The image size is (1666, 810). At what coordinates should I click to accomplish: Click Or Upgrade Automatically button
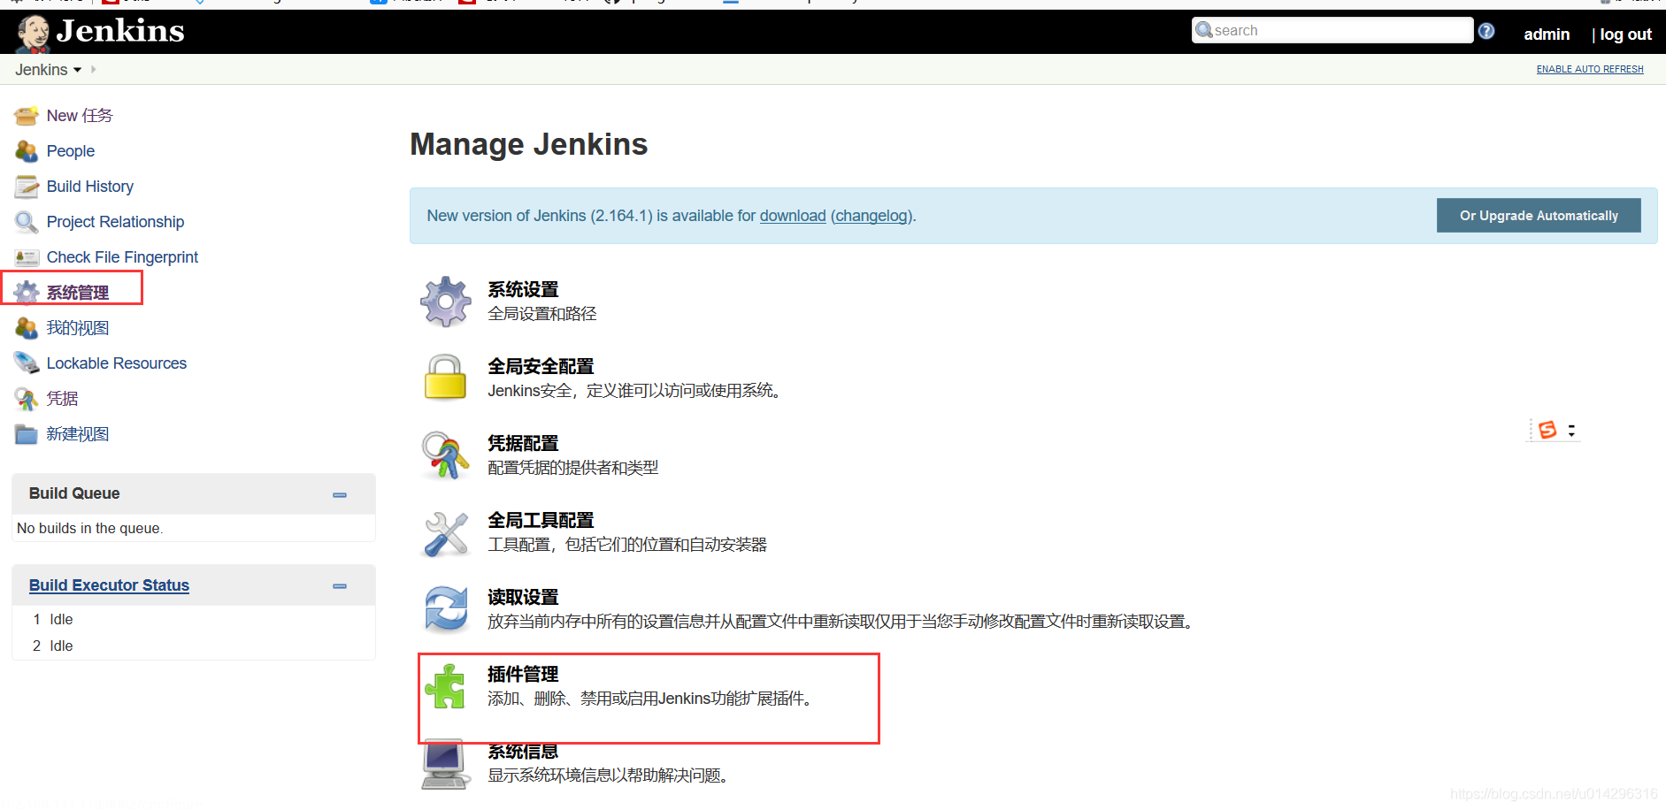[x=1539, y=216]
